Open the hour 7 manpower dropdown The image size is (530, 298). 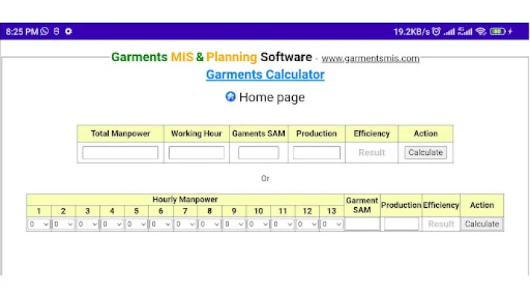click(x=185, y=223)
